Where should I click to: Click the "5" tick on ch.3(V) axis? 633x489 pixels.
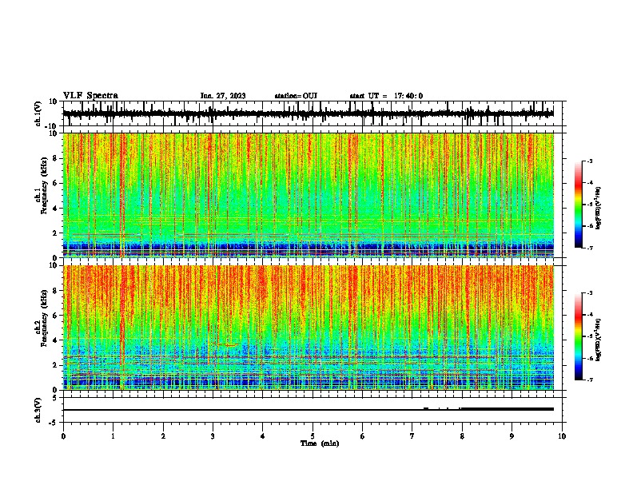55,398
